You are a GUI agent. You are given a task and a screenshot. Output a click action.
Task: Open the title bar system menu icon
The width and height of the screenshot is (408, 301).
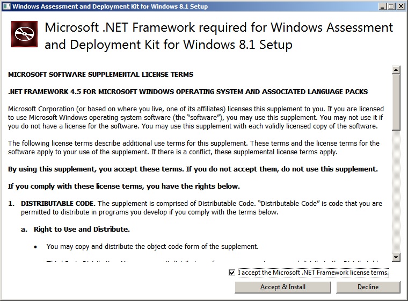click(6, 6)
